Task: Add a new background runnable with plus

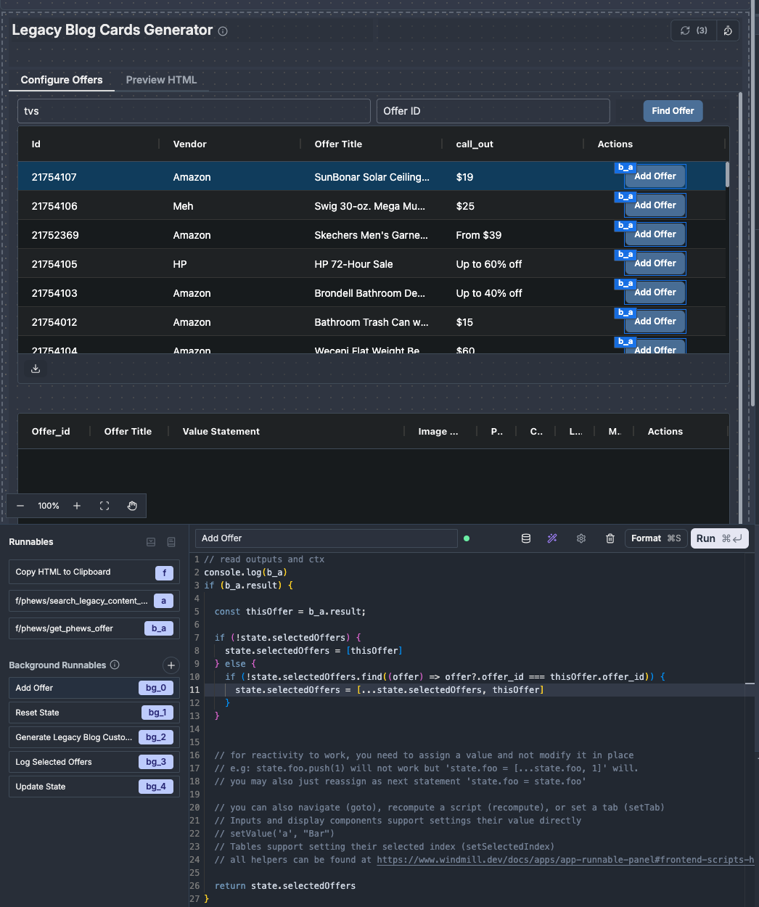Action: [171, 665]
